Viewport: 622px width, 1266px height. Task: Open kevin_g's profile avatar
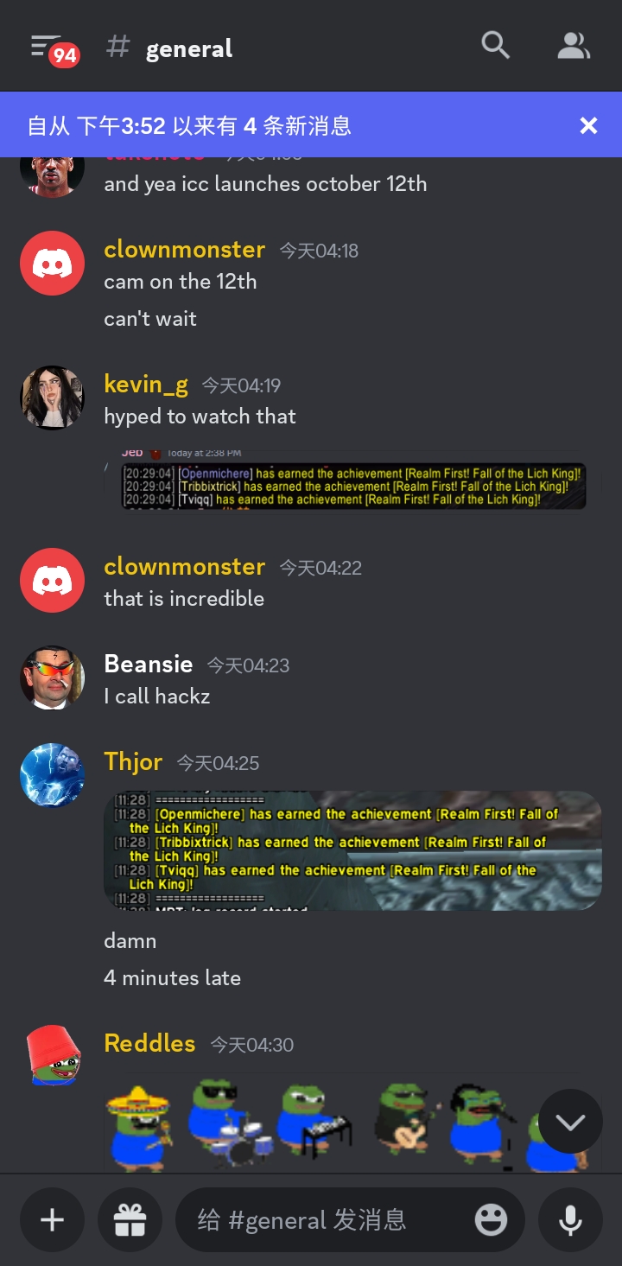[x=53, y=398]
